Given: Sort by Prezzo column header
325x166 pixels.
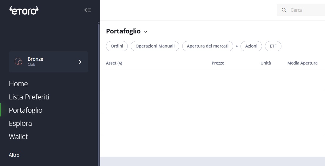Looking at the screenshot, I should click(x=218, y=63).
